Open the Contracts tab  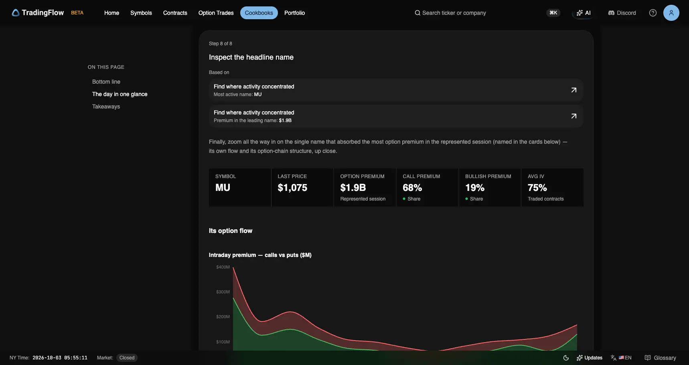point(175,13)
